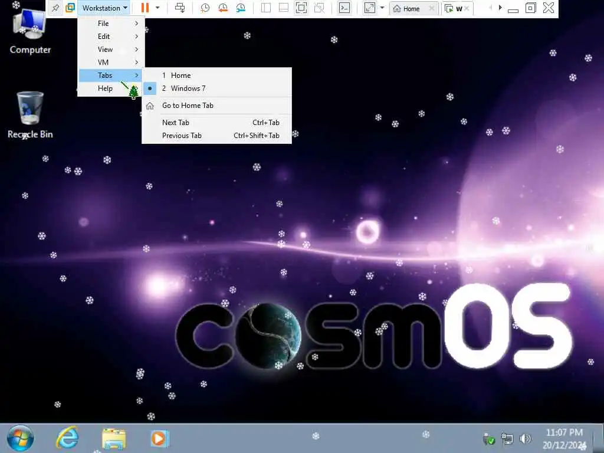Click Go to Home Tab
The image size is (604, 453).
click(217, 106)
